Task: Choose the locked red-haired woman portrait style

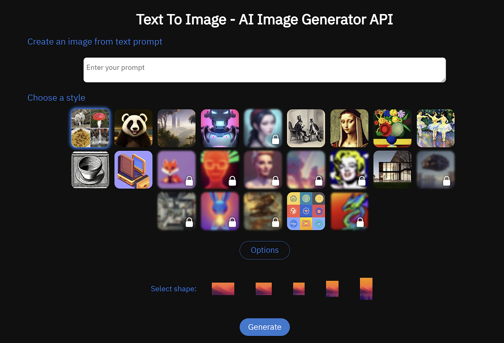Action: (263, 170)
